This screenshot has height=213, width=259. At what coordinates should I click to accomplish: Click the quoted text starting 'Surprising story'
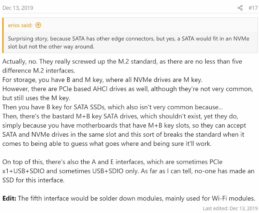click(129, 43)
